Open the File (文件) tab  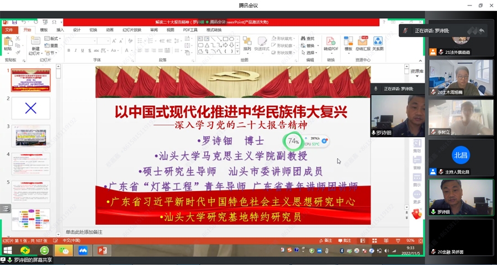pos(9,30)
